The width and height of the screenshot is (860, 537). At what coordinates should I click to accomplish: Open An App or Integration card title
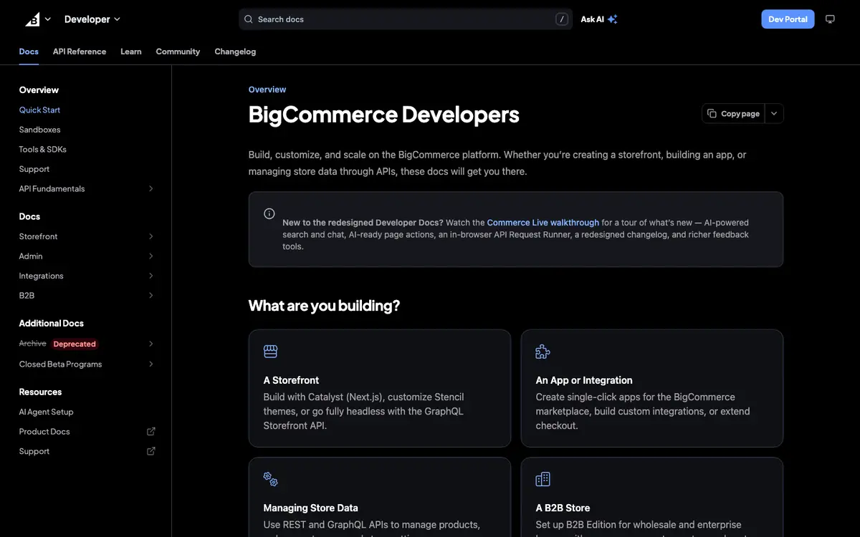click(x=584, y=380)
